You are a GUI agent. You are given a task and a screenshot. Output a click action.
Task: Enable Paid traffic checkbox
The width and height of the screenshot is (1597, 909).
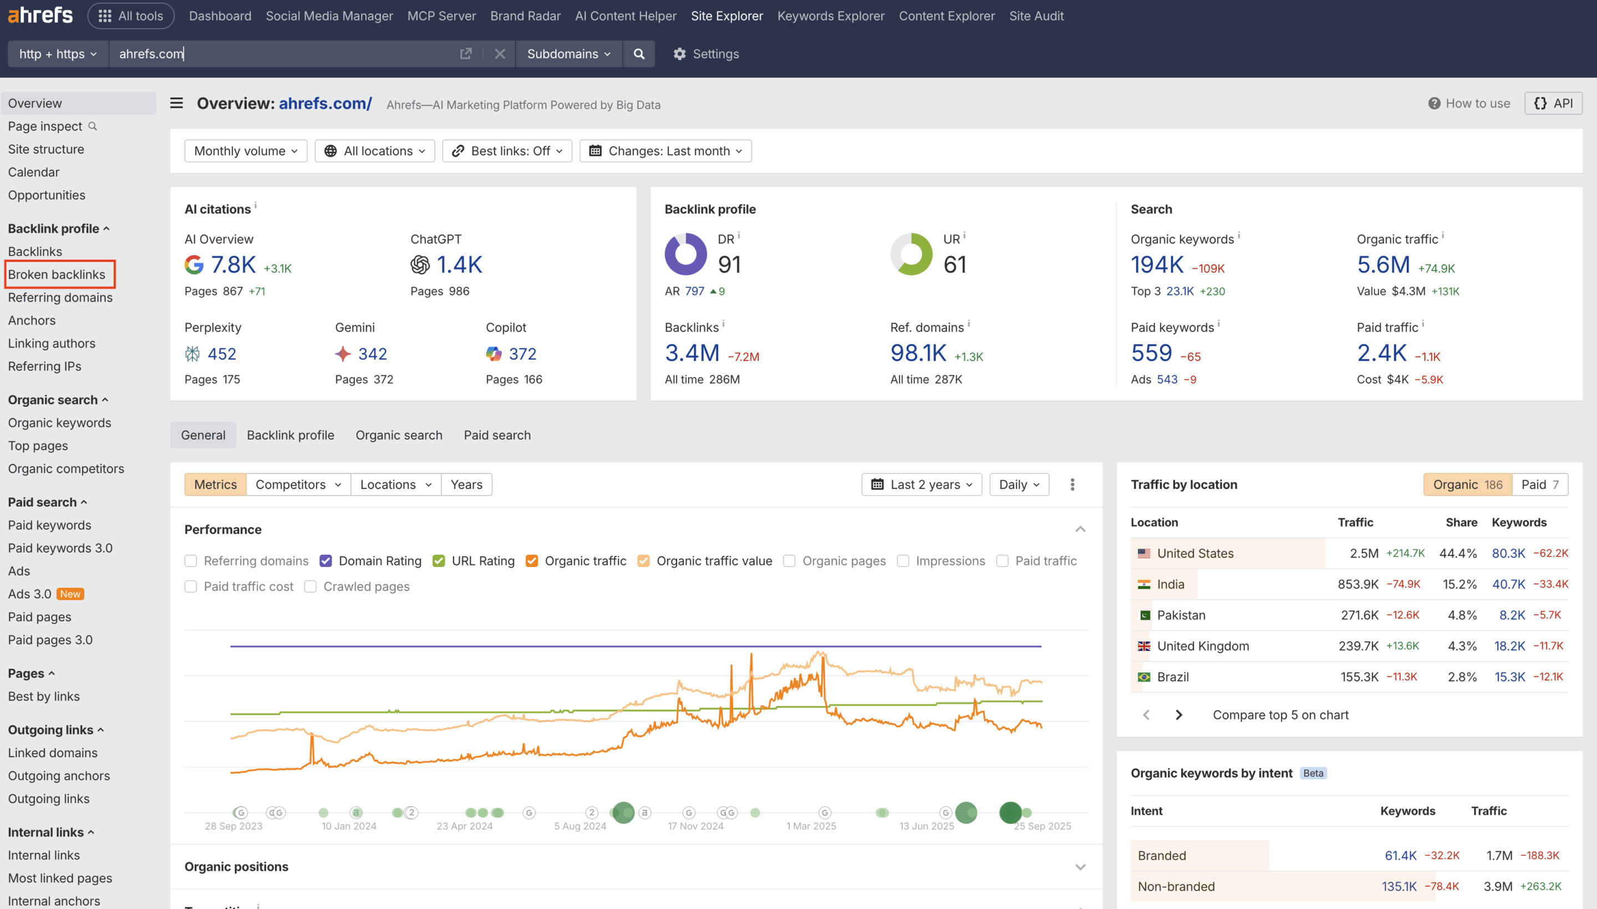coord(1002,560)
